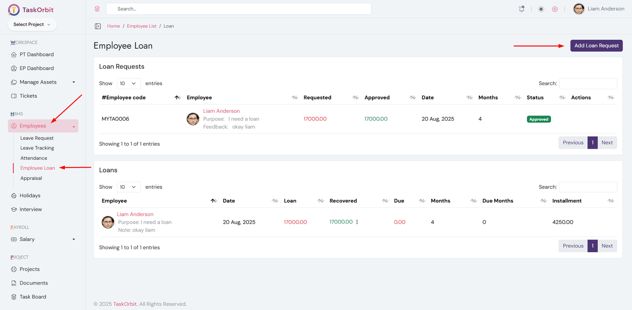Viewport: 632px width, 310px height.
Task: Open the Tickets sidebar item
Action: point(28,96)
